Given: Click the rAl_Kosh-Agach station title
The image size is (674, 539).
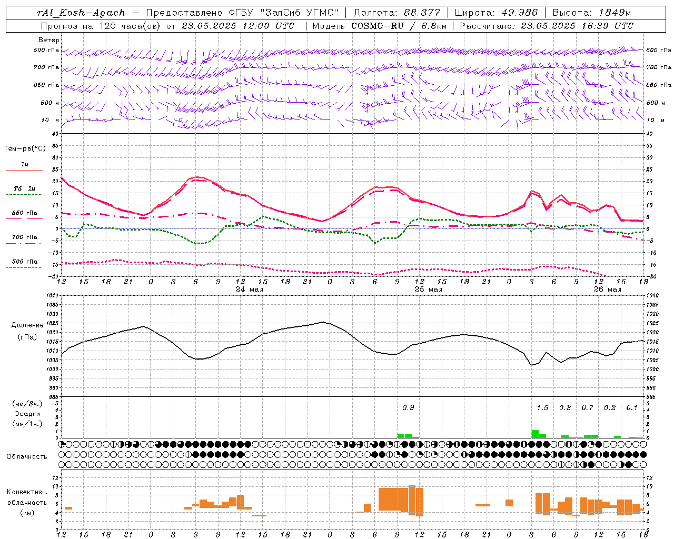Looking at the screenshot, I should 82,13.
